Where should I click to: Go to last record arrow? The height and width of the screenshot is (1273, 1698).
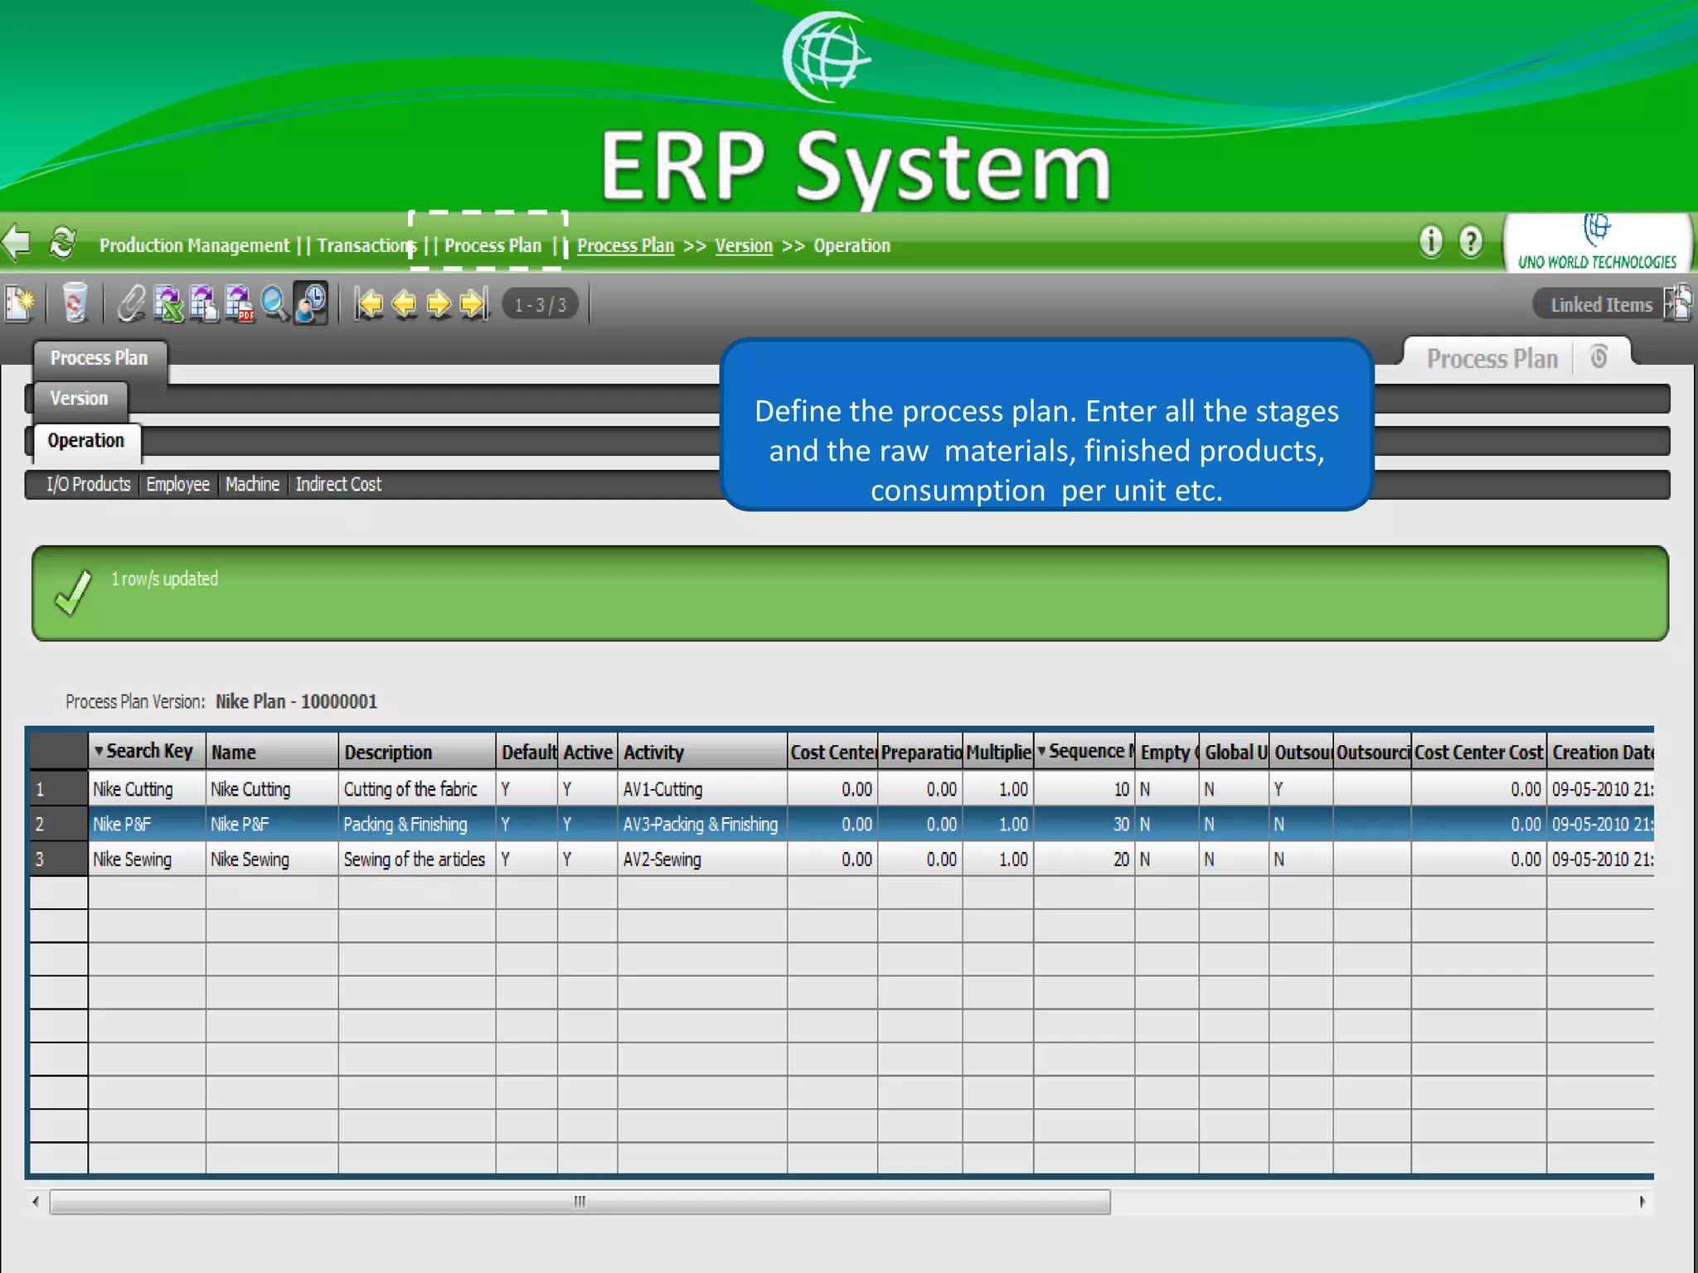474,303
